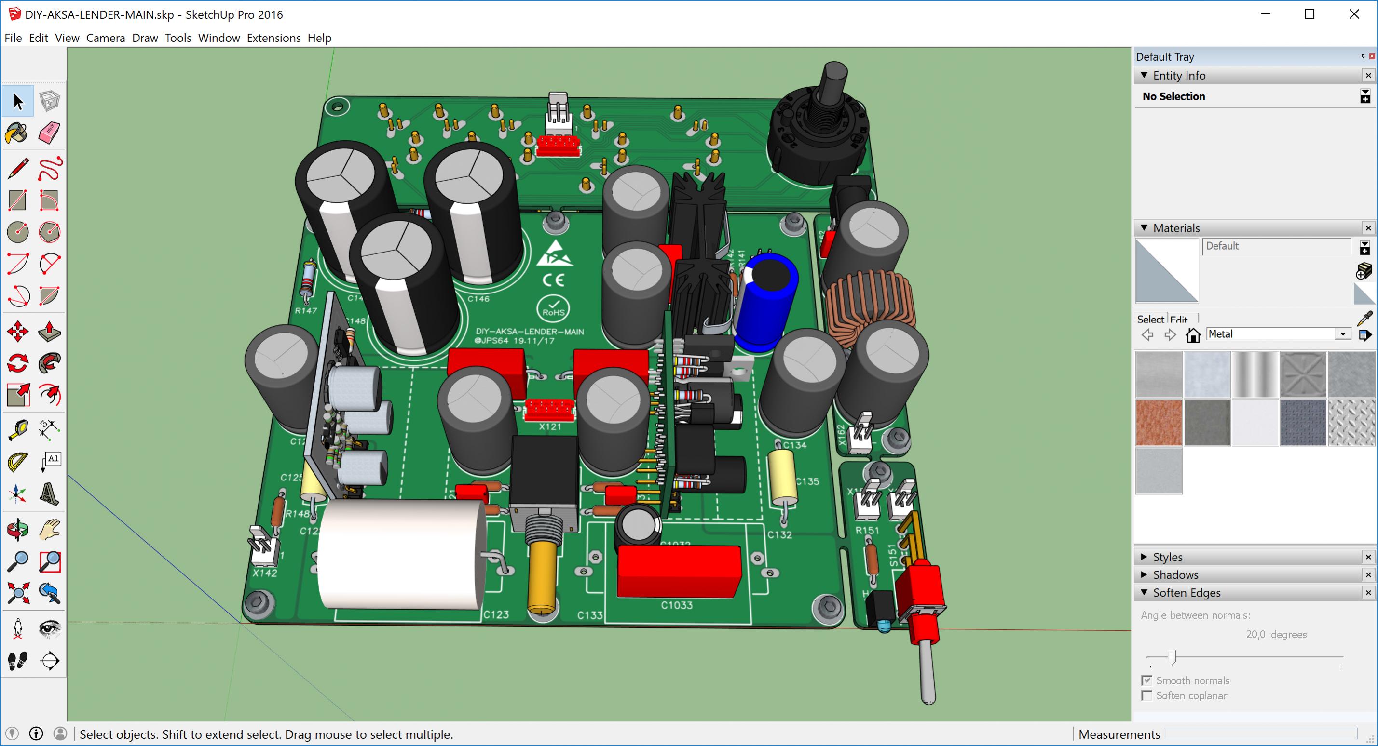Expand the Shadows panel

tap(1144, 574)
